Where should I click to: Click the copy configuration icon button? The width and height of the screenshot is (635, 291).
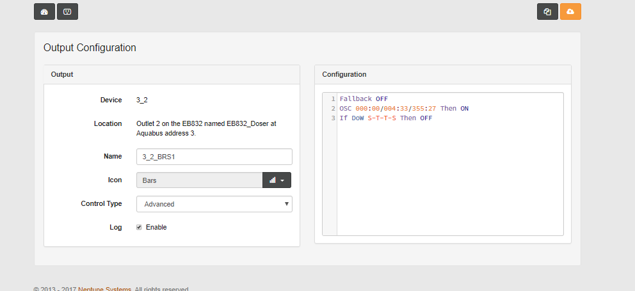(x=547, y=12)
